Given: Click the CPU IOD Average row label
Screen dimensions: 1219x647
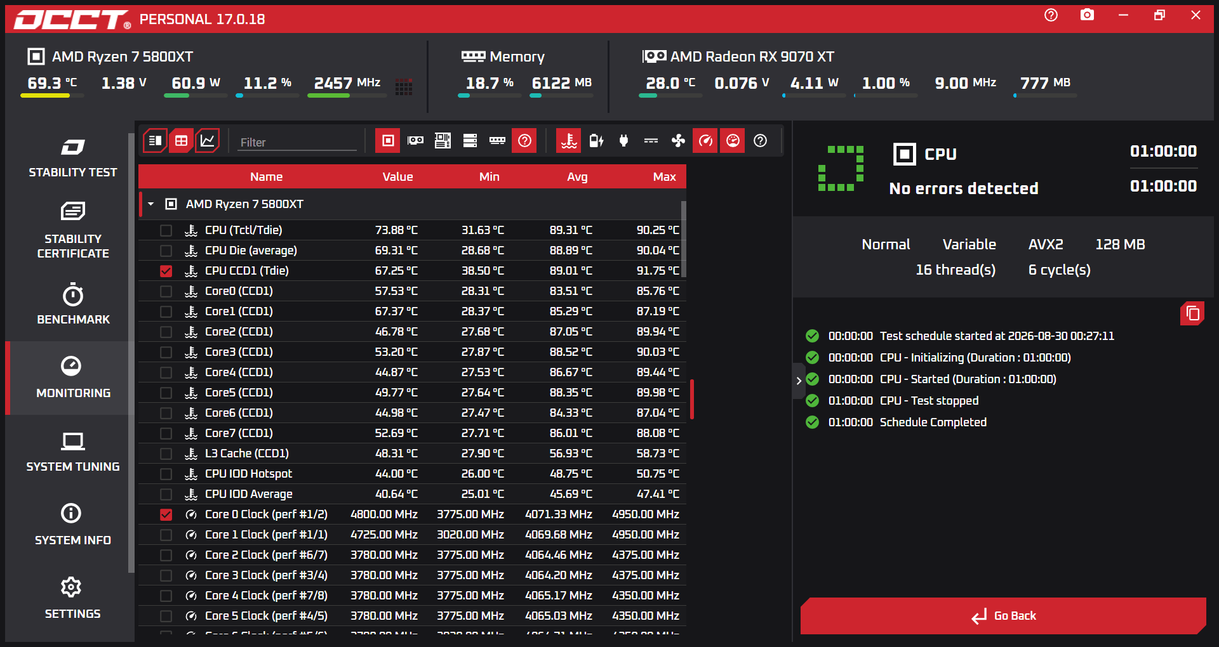Looking at the screenshot, I should tap(249, 494).
